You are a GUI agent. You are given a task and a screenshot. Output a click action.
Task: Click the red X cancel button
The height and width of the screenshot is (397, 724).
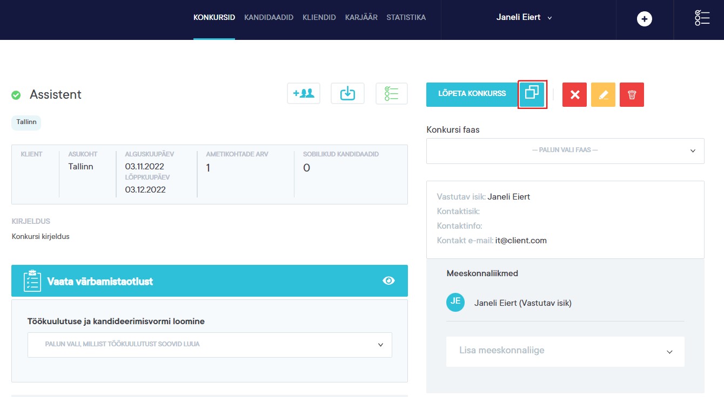(574, 95)
